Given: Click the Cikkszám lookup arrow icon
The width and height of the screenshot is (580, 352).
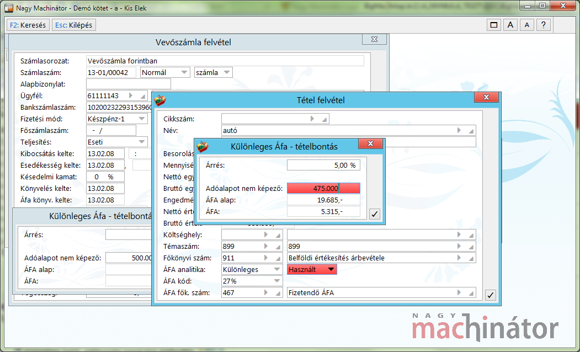Looking at the screenshot, I should [x=312, y=119].
